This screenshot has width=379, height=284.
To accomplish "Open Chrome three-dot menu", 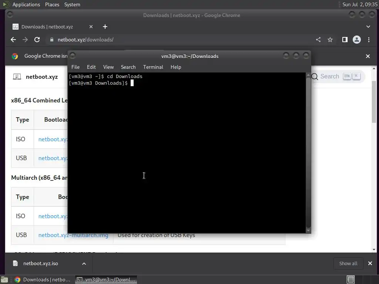I will coord(369,40).
